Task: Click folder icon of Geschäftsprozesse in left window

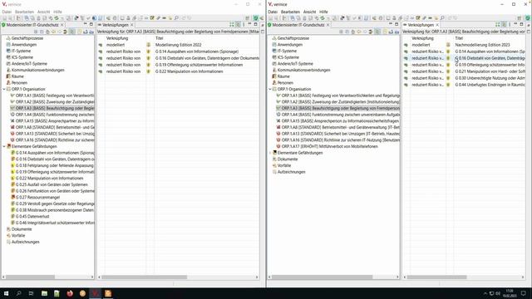Action: tap(8, 38)
